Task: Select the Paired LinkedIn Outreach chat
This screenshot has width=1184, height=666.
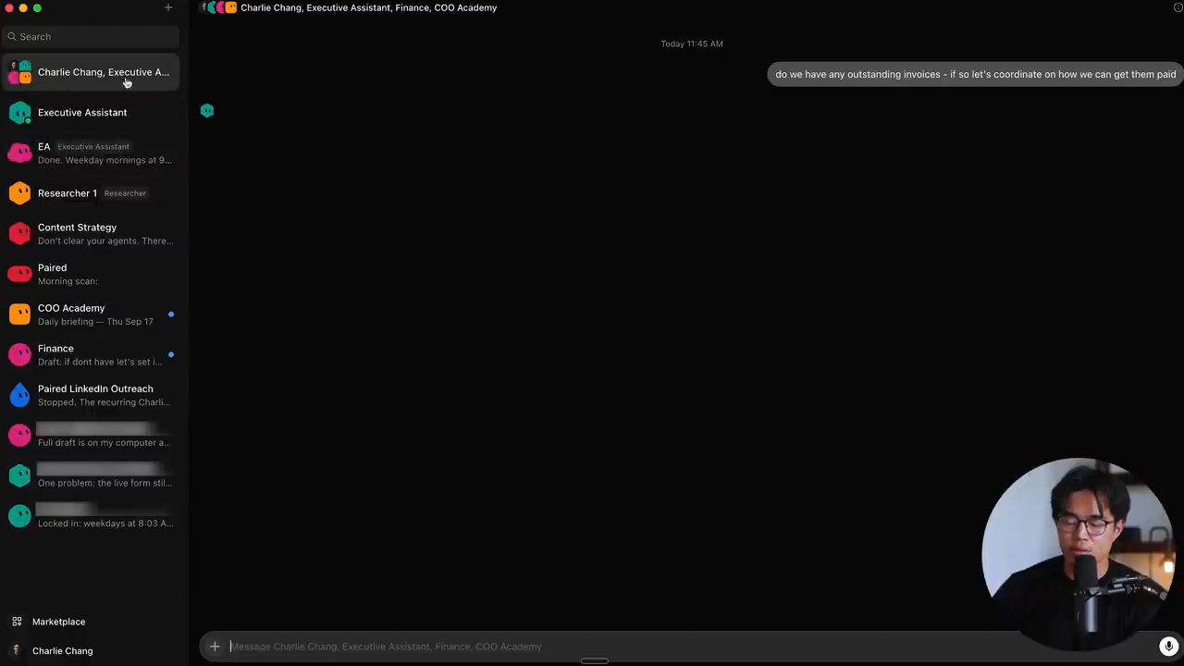Action: [x=91, y=395]
